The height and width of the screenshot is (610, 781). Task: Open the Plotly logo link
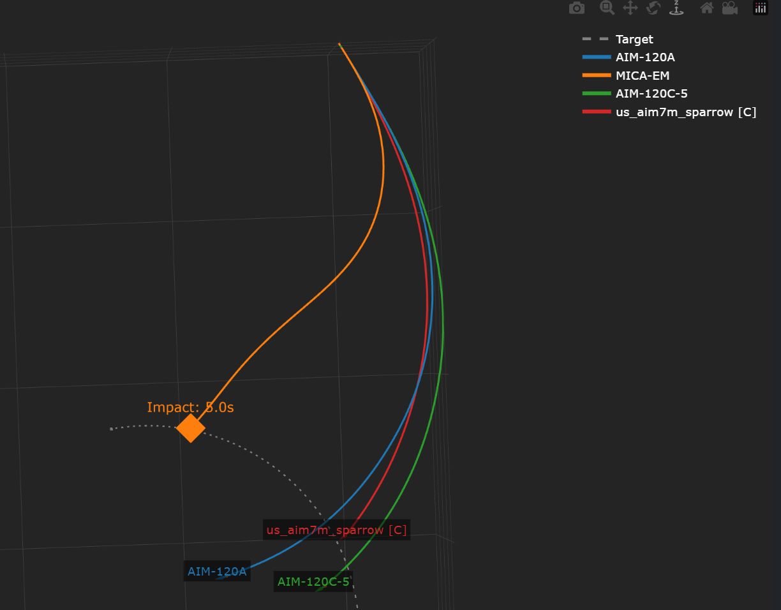[x=760, y=8]
